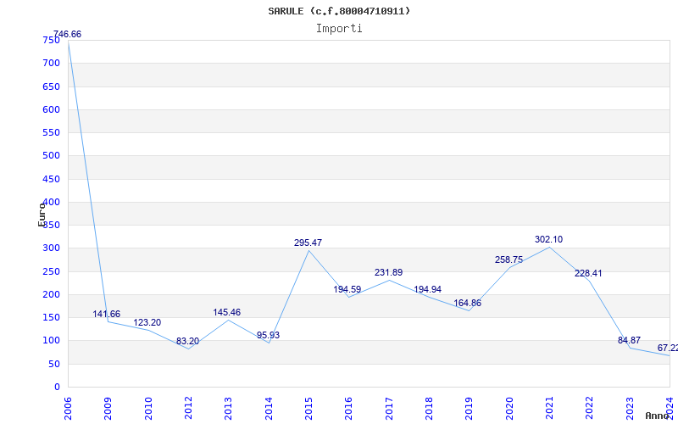Click the 83.20 data point label

tap(187, 342)
